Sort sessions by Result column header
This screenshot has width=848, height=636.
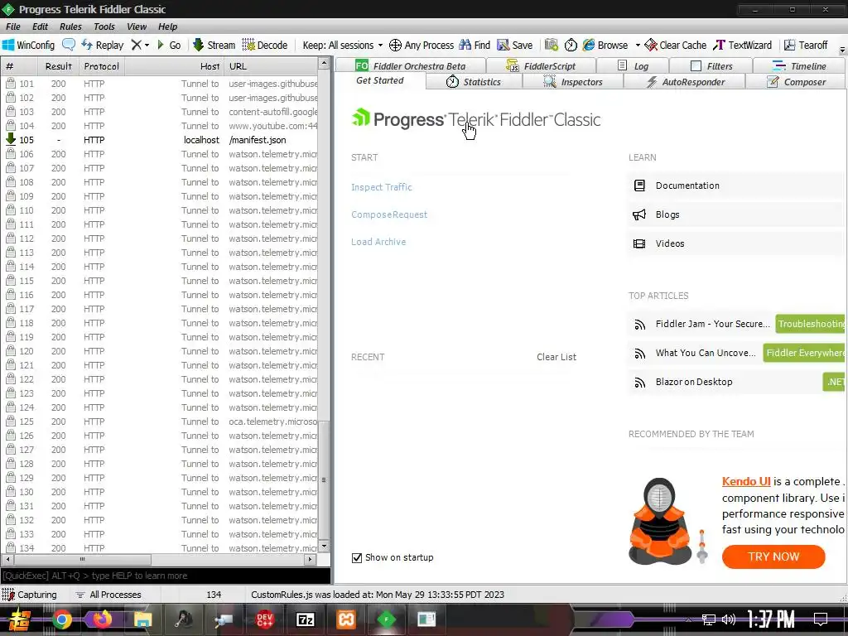tap(59, 66)
